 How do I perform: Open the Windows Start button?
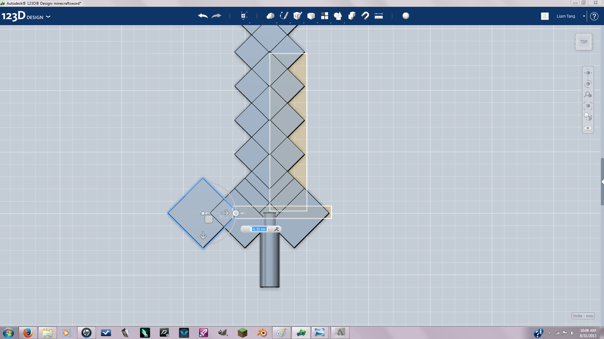pyautogui.click(x=8, y=333)
